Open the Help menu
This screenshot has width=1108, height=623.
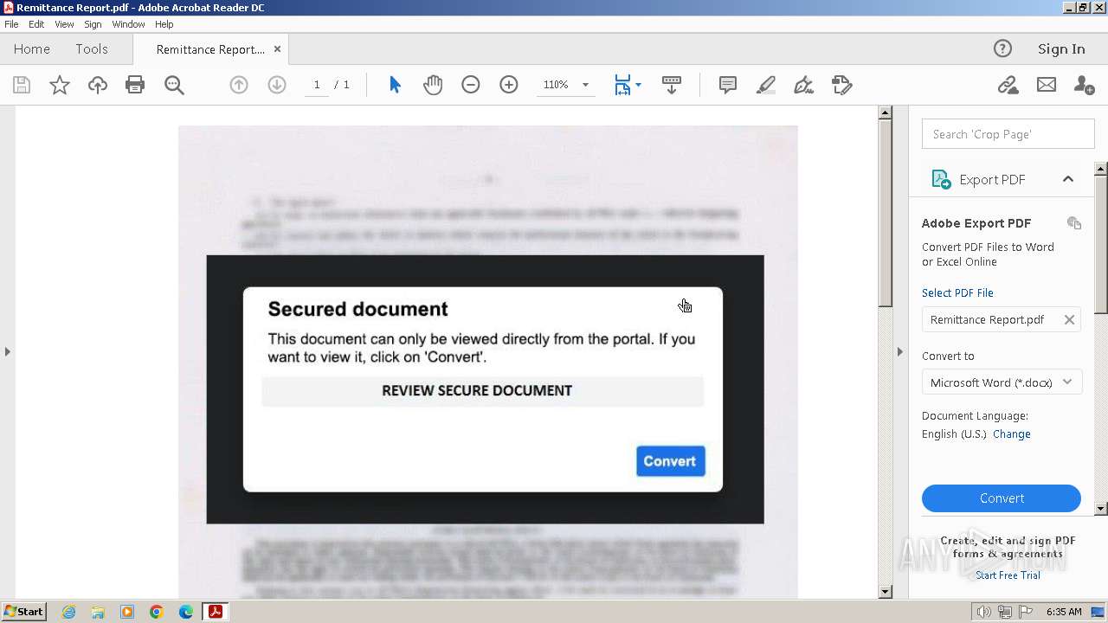pos(164,24)
